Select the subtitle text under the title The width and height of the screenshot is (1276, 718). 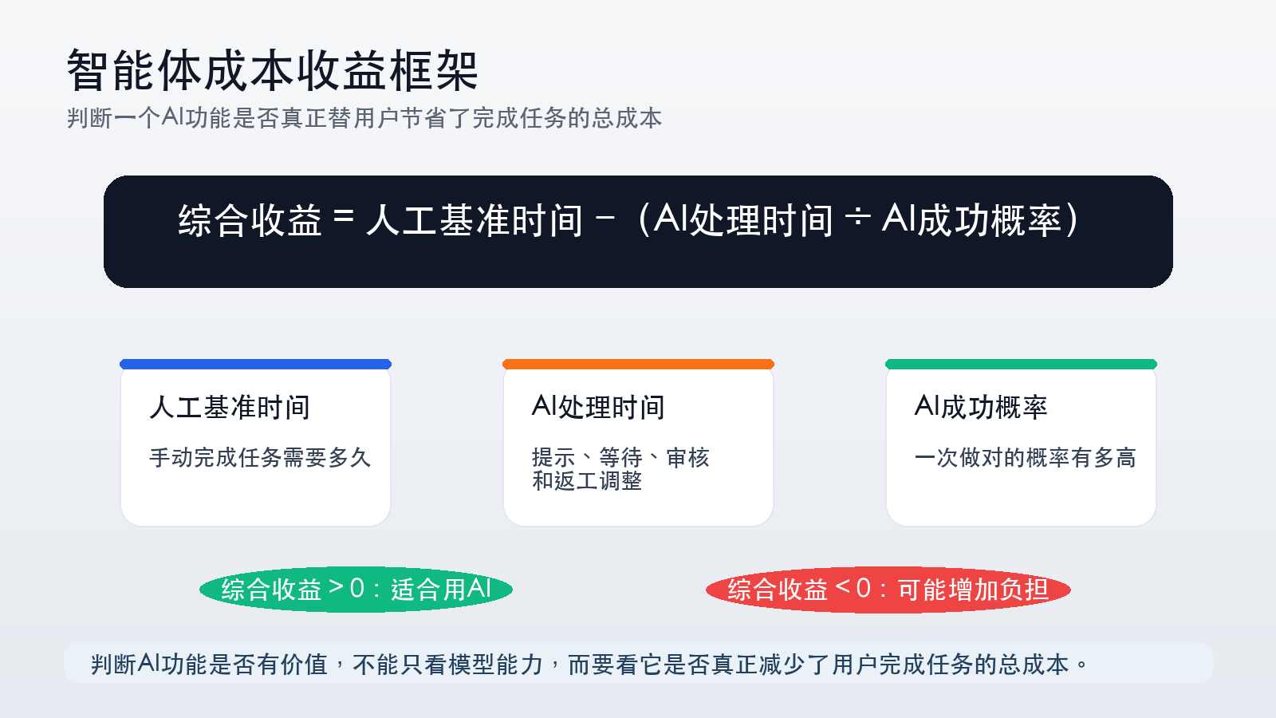pyautogui.click(x=364, y=118)
